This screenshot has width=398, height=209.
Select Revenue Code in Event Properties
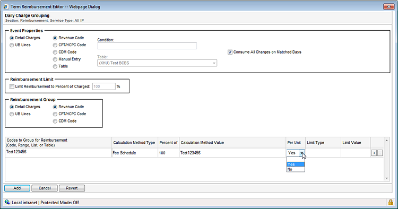55,38
